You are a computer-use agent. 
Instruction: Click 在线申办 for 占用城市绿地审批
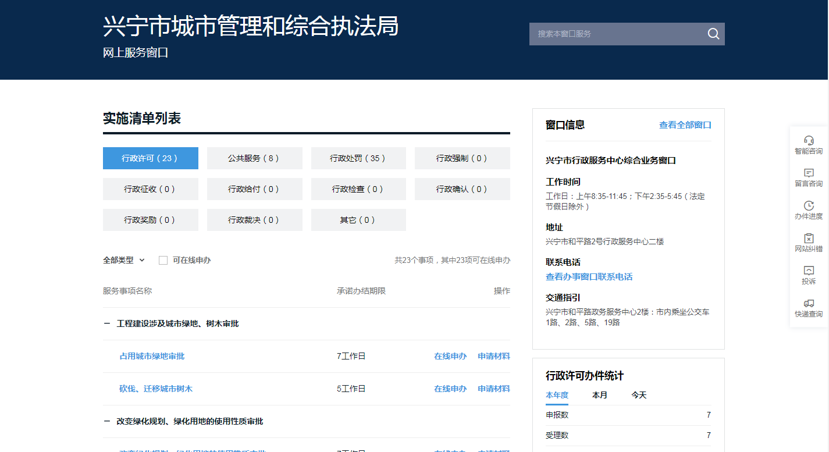click(x=450, y=356)
